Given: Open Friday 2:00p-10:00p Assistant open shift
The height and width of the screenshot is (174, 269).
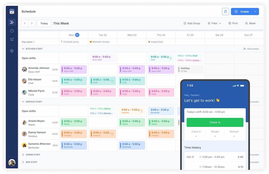Looking at the screenshot, I should coord(190,60).
